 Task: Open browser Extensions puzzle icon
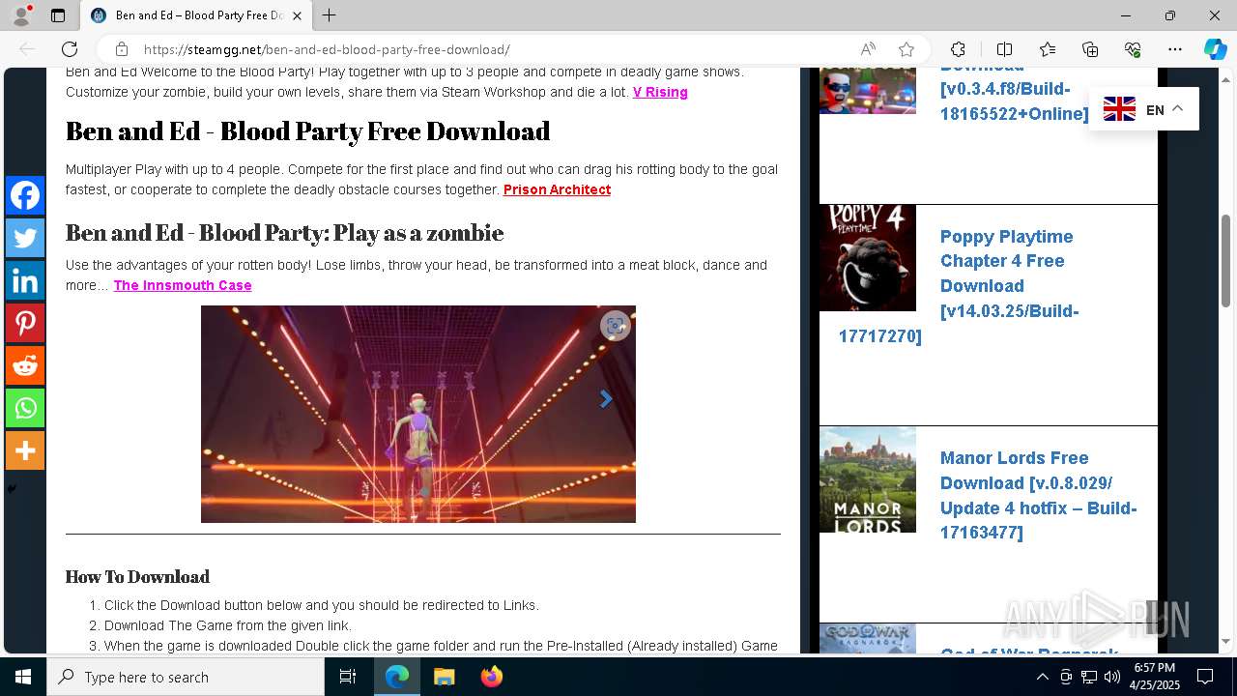(958, 49)
